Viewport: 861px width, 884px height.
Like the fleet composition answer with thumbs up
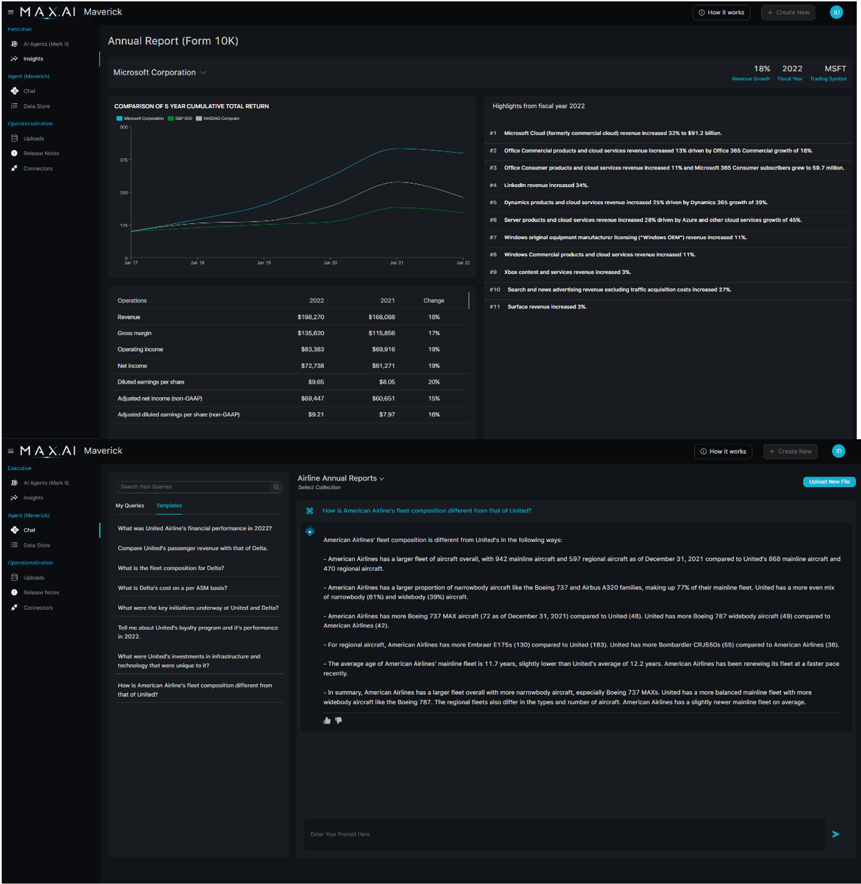(327, 721)
